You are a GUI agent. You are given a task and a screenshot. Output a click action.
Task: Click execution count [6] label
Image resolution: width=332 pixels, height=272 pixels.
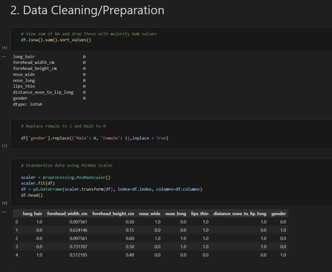pos(5,48)
